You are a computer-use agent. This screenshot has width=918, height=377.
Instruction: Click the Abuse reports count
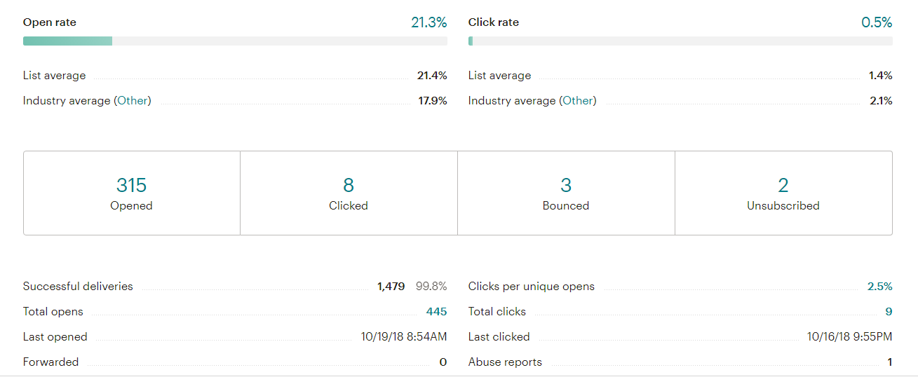pos(889,362)
